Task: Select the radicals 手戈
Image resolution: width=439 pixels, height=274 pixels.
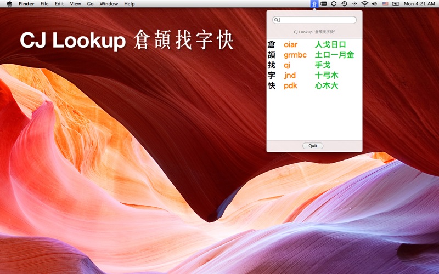Action: coord(323,65)
